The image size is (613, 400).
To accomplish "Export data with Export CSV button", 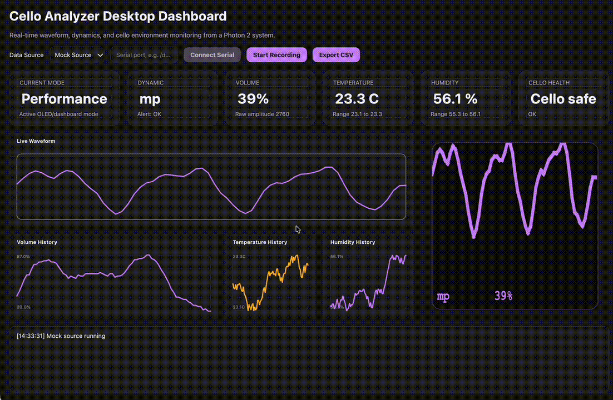I will (336, 55).
